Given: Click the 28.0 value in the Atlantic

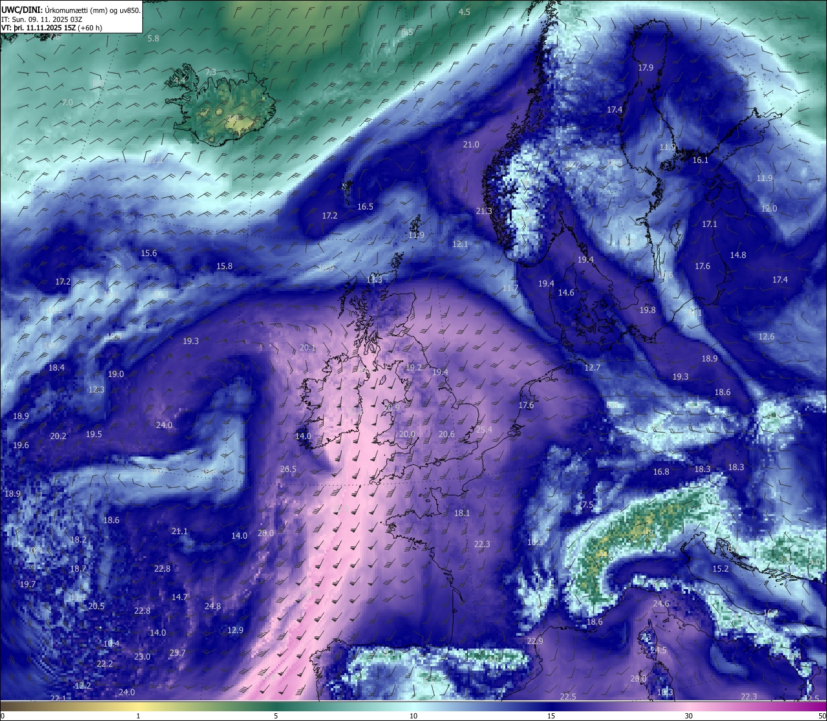Looking at the screenshot, I should (x=266, y=533).
